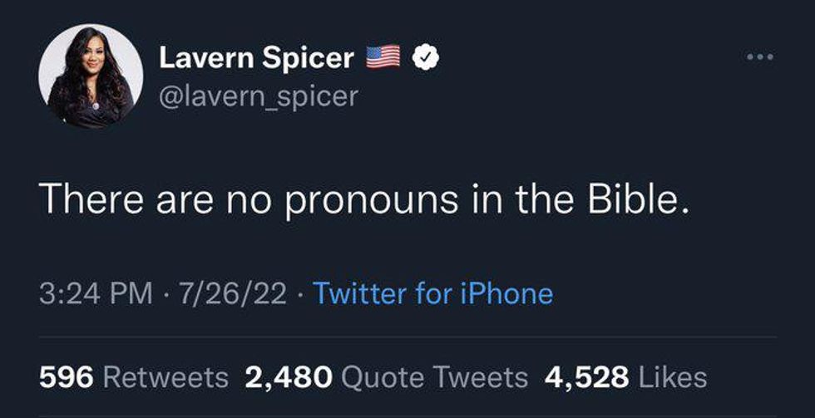Screen dimensions: 815x418
Task: Click the 4,528 like count number
Action: pyautogui.click(x=586, y=377)
